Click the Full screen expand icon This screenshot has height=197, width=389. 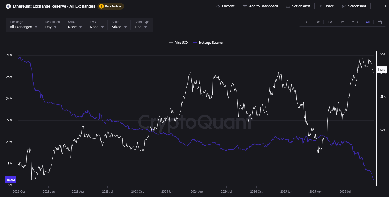[x=376, y=6]
